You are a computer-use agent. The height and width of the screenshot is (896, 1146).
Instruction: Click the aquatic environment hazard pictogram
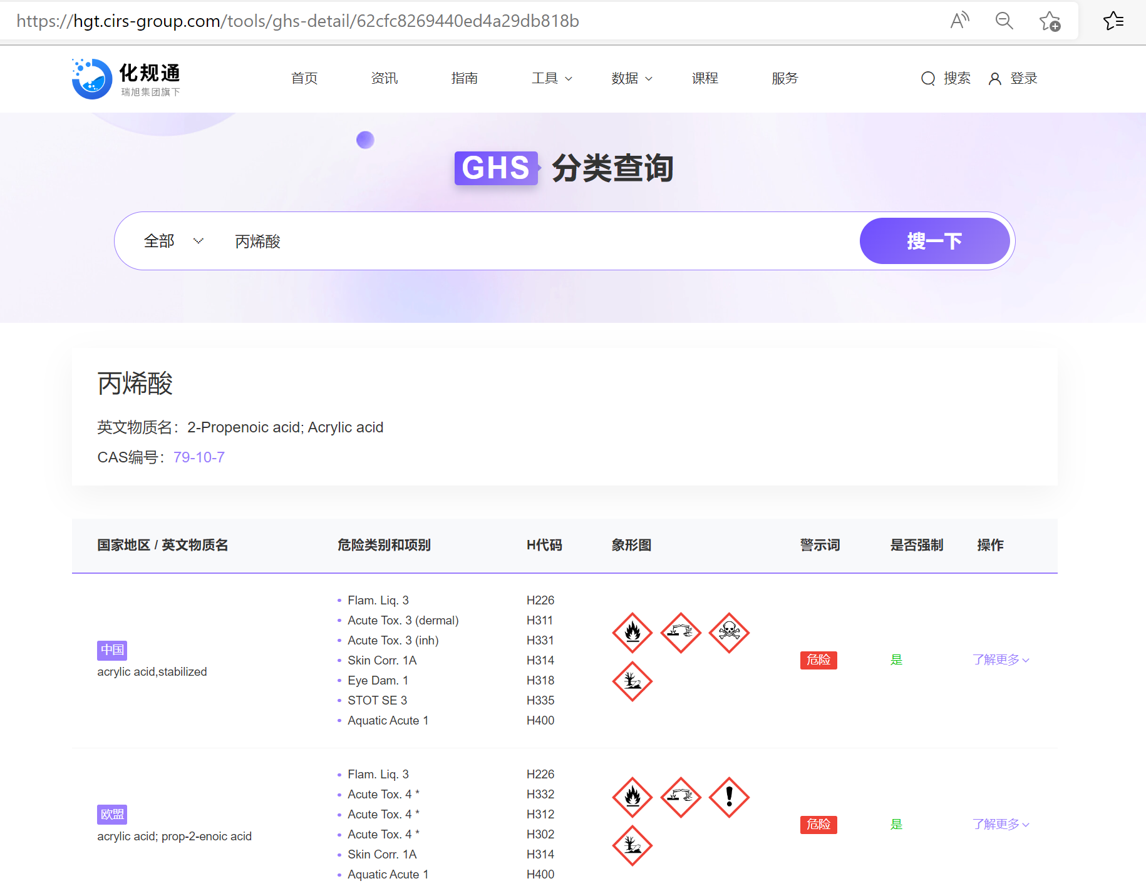tap(632, 681)
